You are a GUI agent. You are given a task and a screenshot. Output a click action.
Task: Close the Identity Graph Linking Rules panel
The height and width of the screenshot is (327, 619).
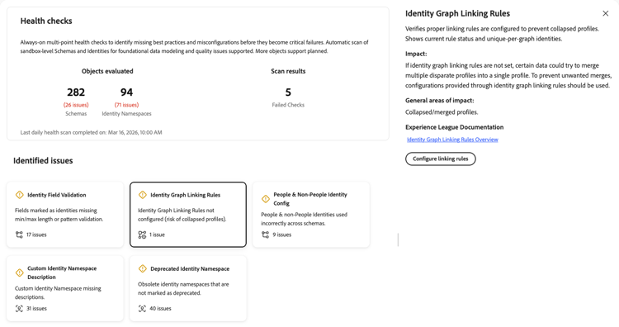[606, 13]
